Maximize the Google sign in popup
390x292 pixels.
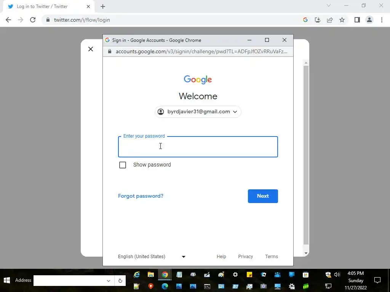pos(267,40)
